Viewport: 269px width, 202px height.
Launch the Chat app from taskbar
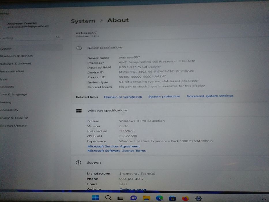pos(133,198)
